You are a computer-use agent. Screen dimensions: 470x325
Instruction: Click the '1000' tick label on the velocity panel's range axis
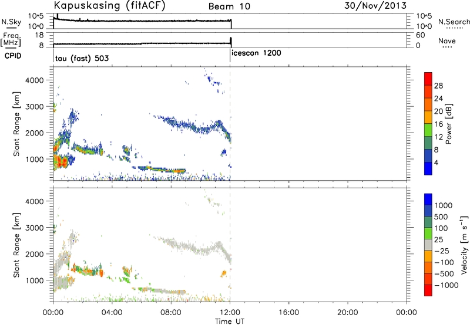pyautogui.click(x=34, y=280)
